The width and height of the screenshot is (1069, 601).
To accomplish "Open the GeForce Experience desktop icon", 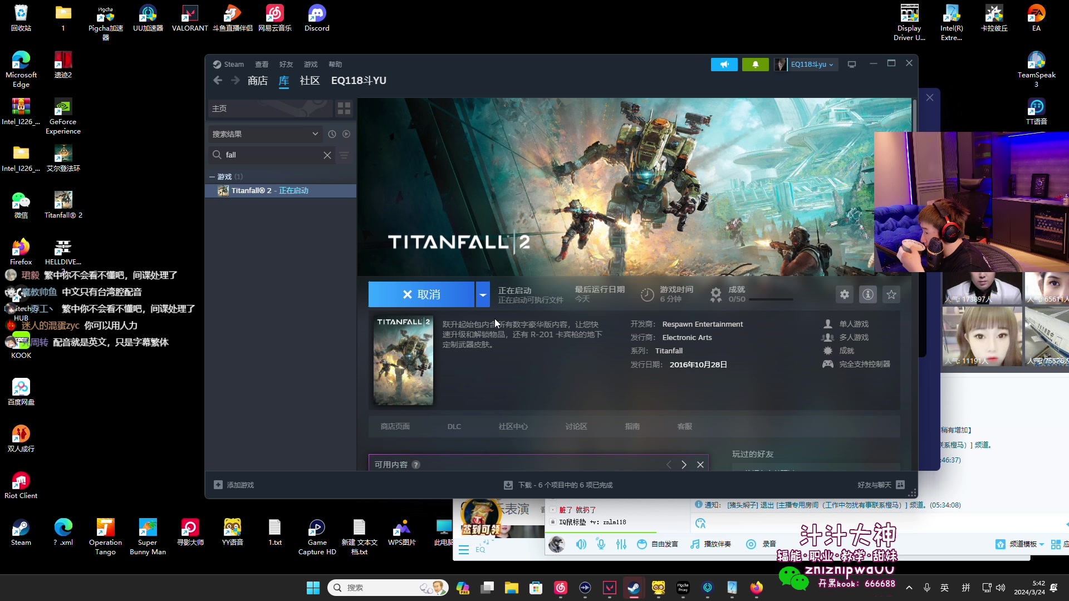I will click(63, 116).
